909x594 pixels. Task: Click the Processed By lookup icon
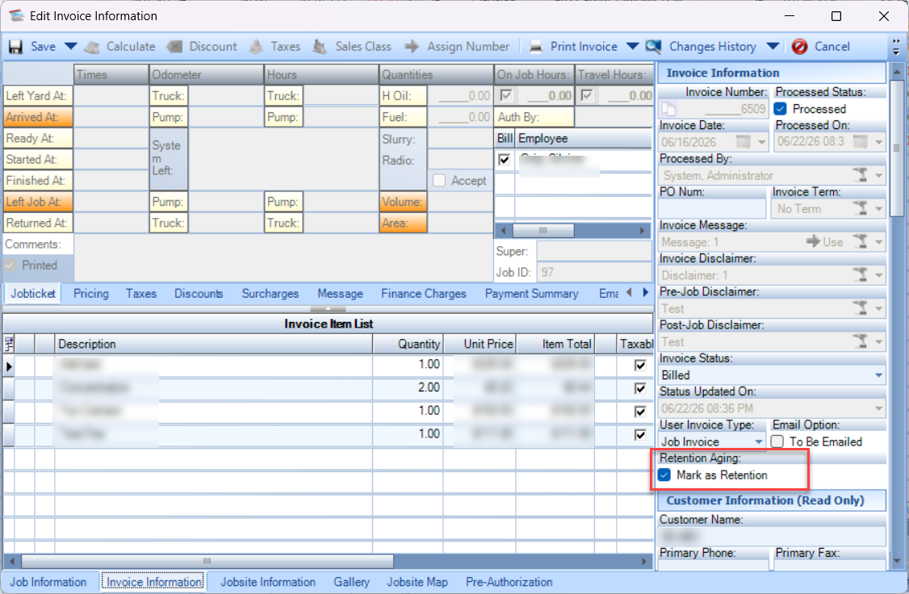[861, 175]
